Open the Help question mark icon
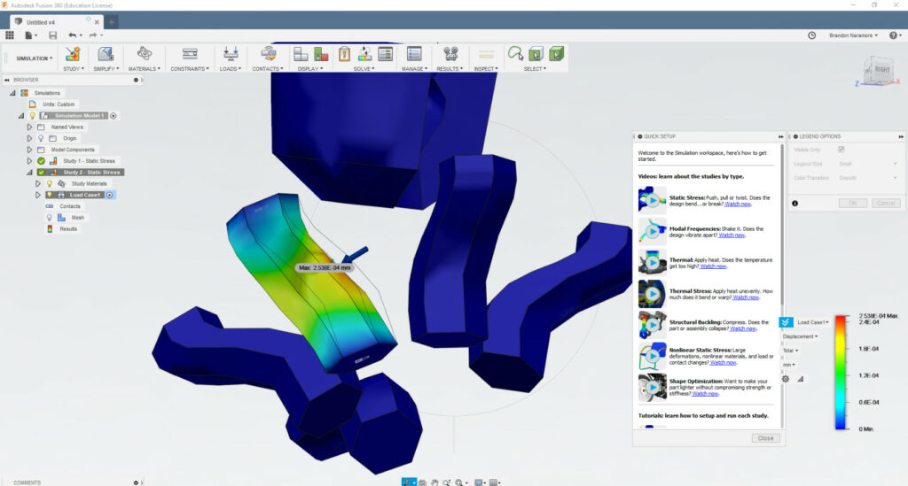The height and width of the screenshot is (486, 908). [x=894, y=35]
